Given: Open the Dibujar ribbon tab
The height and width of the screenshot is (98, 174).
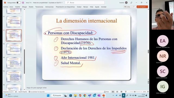Looking at the screenshot, I should [x=24, y=7].
